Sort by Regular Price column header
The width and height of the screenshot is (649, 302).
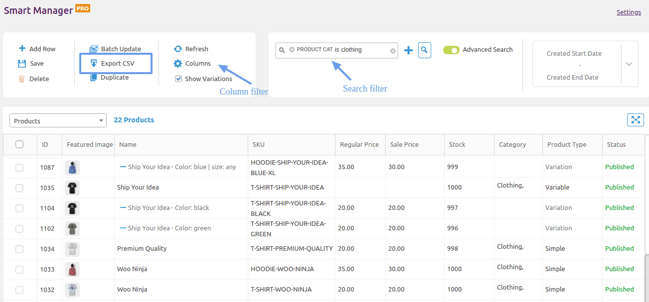tap(359, 144)
